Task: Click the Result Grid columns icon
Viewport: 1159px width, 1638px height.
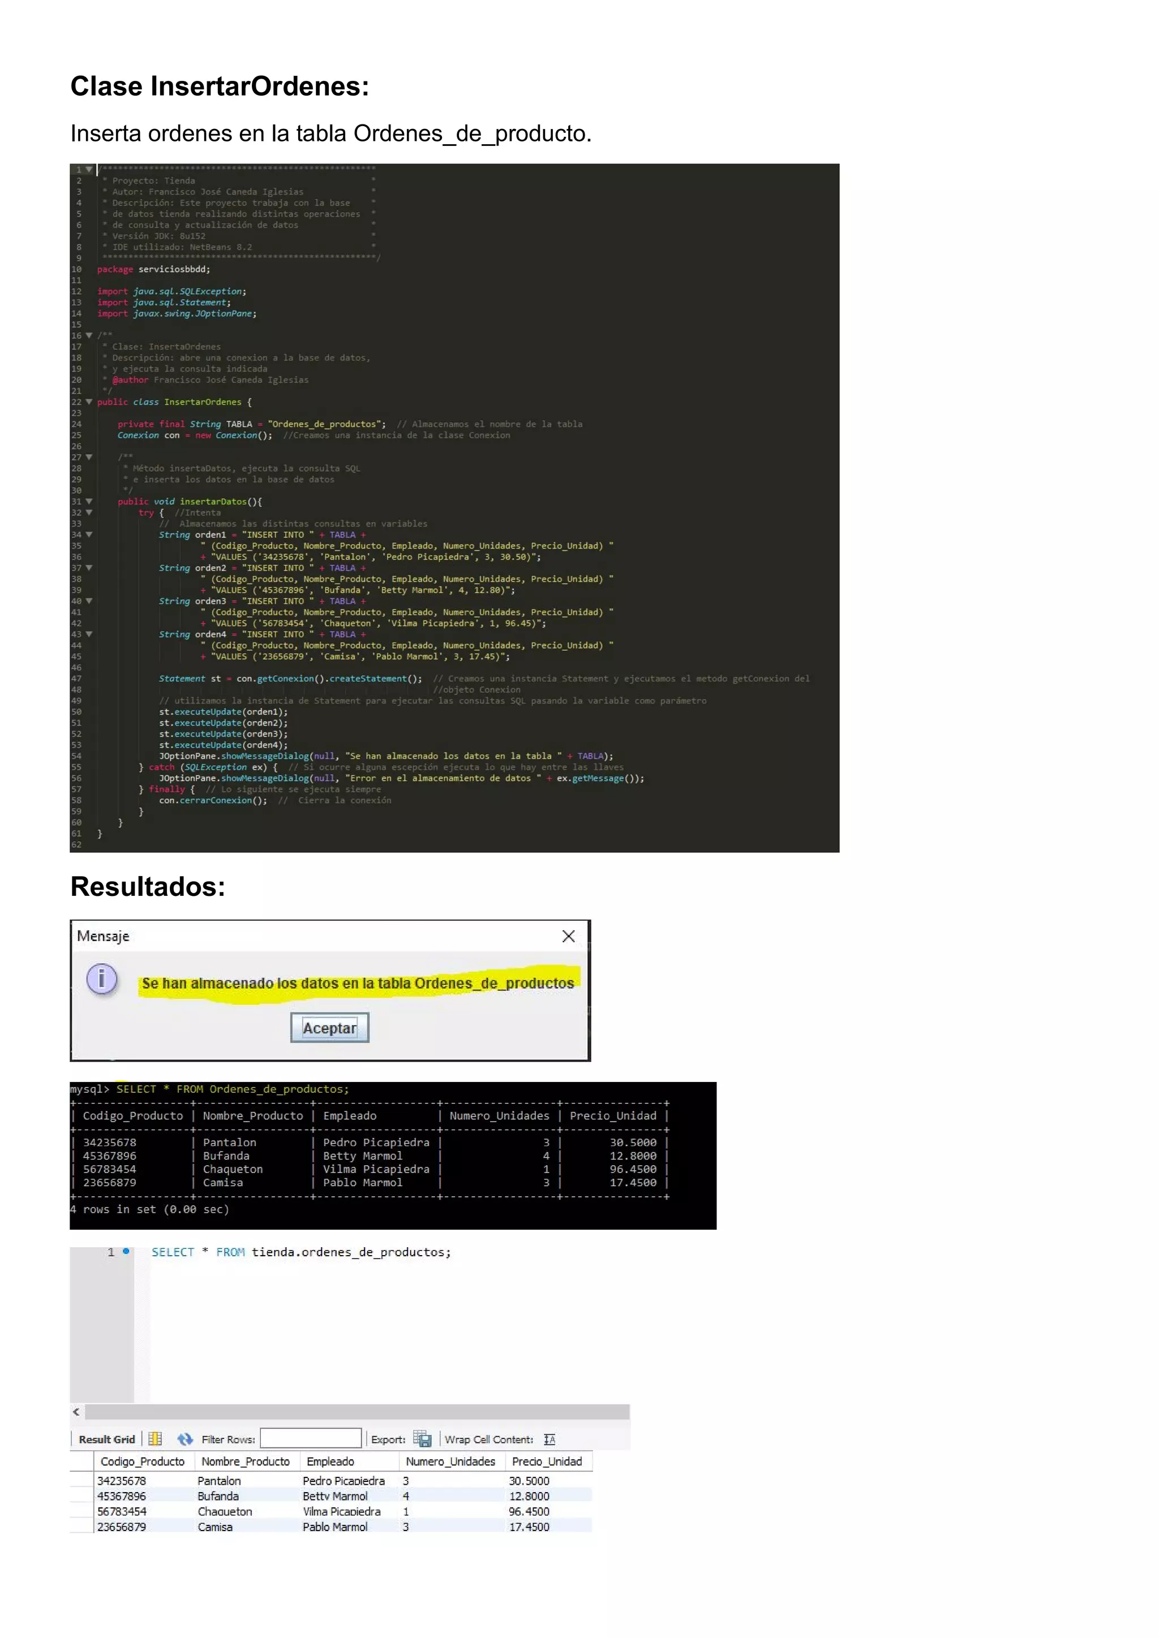Action: [x=155, y=1439]
